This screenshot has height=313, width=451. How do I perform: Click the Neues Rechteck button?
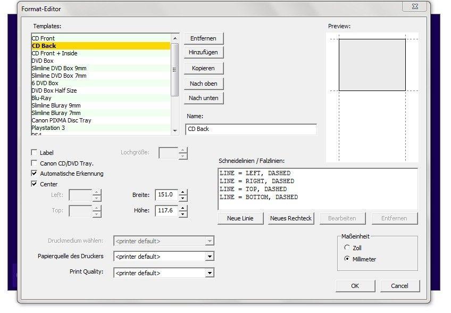click(x=291, y=218)
